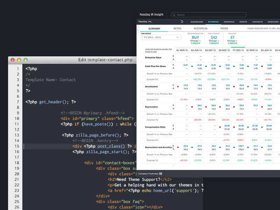Image resolution: width=280 pixels, height=210 pixels.
Task: Click the history clock icon beside Nasdaq, Inc.
Action: (x=182, y=22)
